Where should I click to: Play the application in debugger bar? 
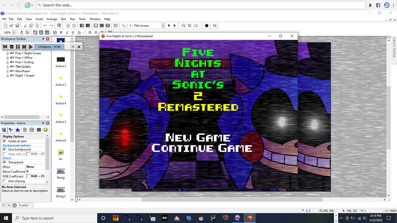tap(30, 47)
